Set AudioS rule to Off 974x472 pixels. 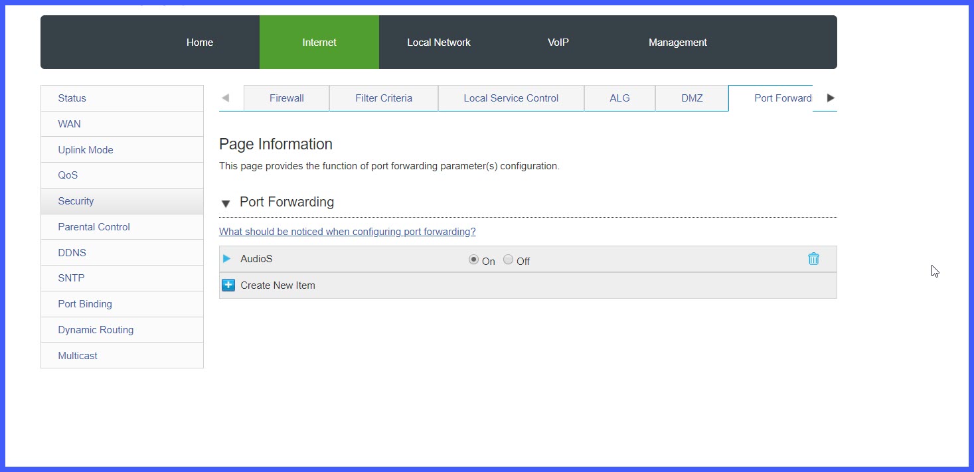tap(508, 260)
